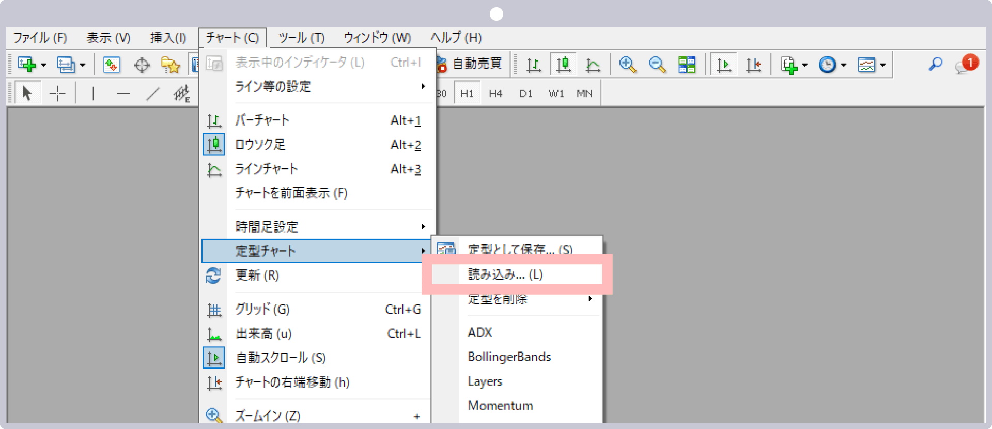The image size is (992, 429).
Task: Select the W1 timeframe button
Action: 556,94
